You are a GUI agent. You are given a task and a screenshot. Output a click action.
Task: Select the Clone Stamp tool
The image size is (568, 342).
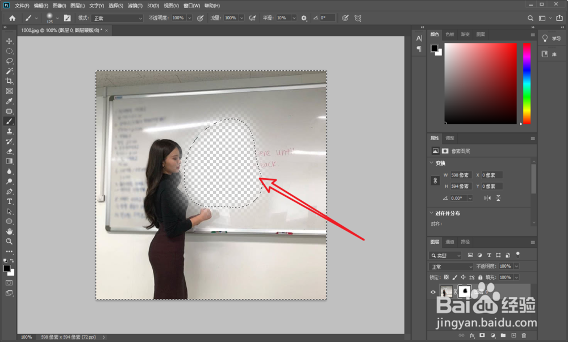click(x=10, y=131)
